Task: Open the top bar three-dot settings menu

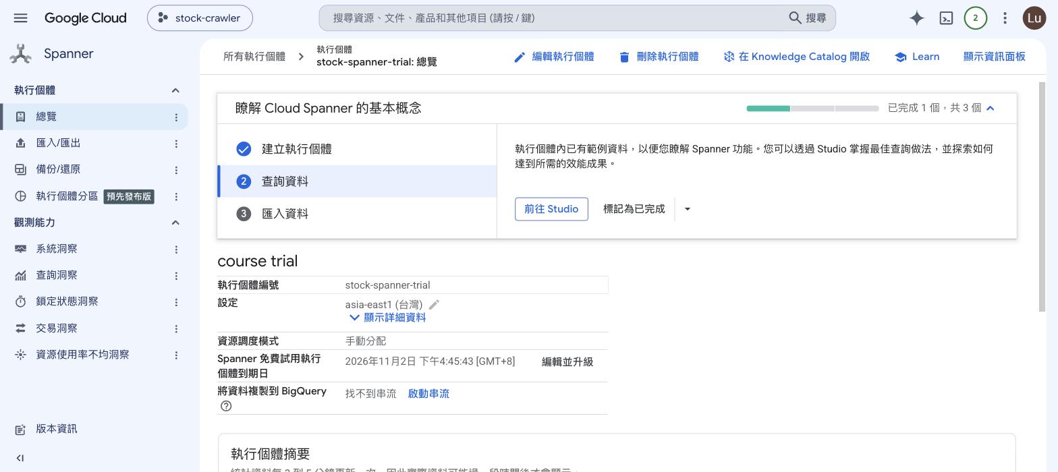Action: (x=1005, y=18)
